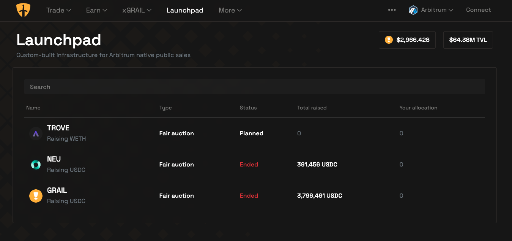Click the Arbitrum network logo icon
512x241 pixels.
413,10
